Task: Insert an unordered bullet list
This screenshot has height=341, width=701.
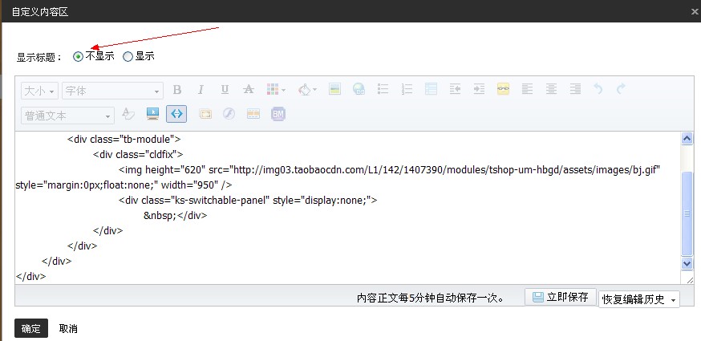Action: pos(383,90)
